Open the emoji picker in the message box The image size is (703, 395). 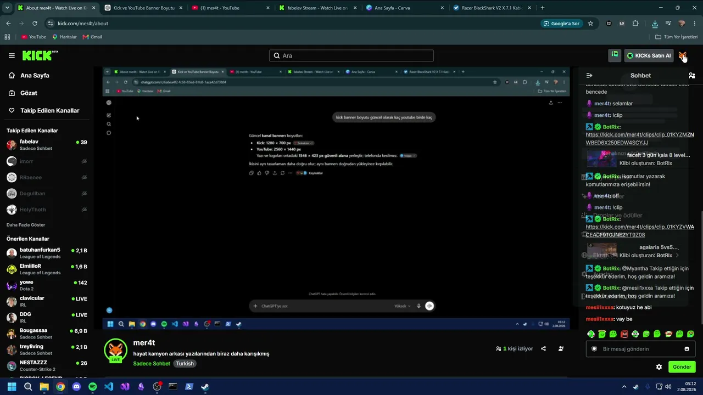pos(687,349)
